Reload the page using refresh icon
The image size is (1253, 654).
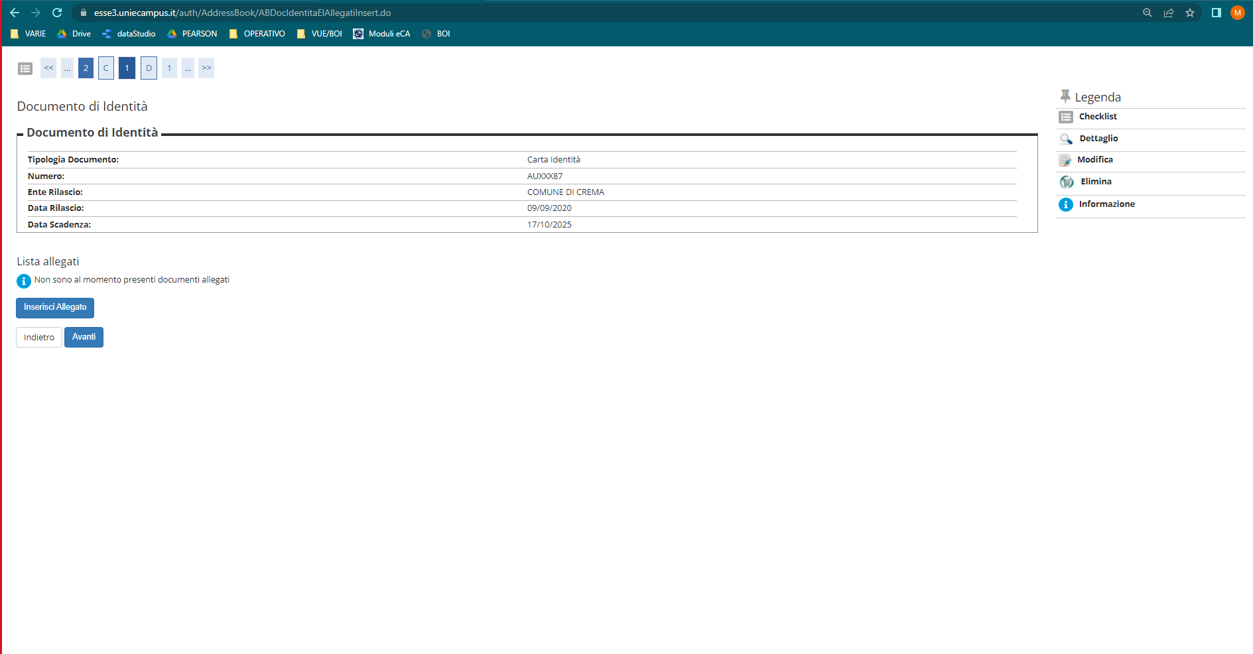[57, 13]
